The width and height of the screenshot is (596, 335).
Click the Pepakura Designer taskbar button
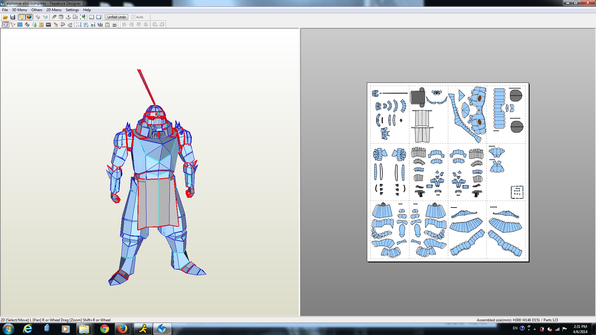click(162, 329)
